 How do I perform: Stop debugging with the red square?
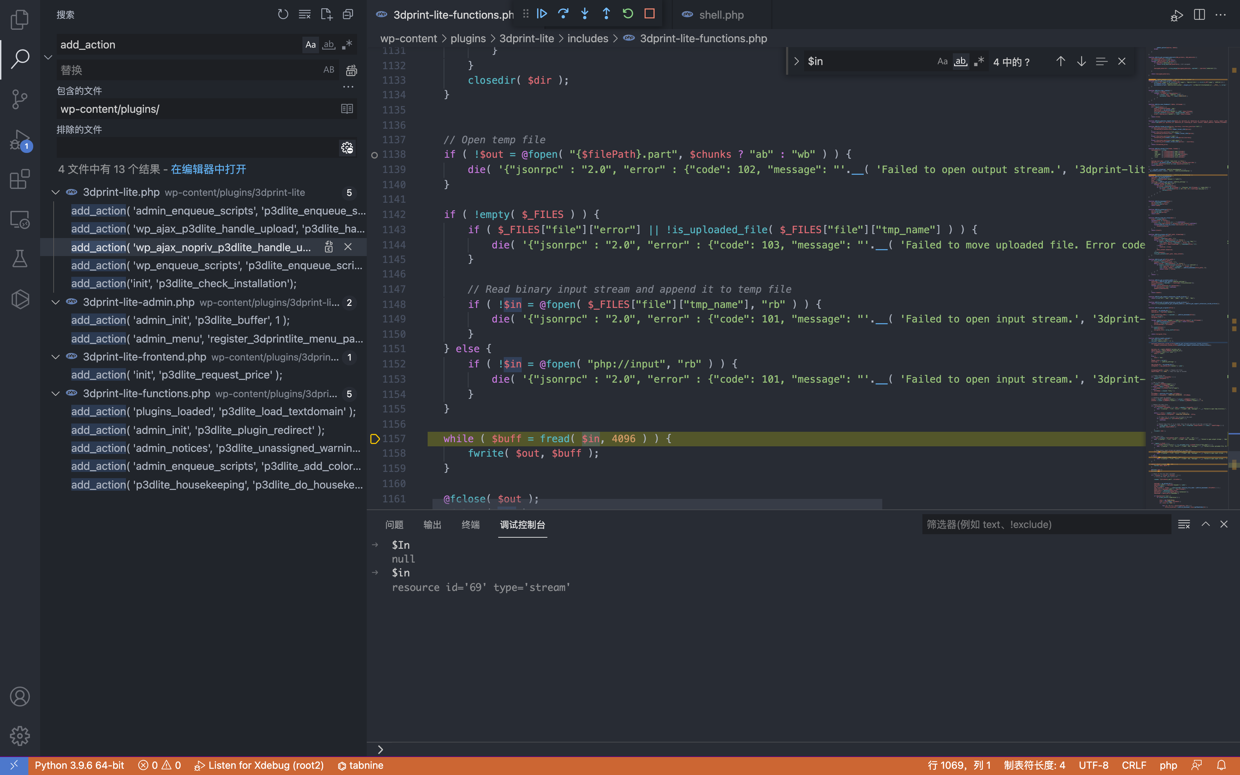pyautogui.click(x=649, y=14)
